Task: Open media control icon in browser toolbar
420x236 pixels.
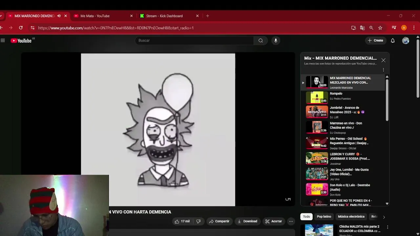Action: (394, 28)
